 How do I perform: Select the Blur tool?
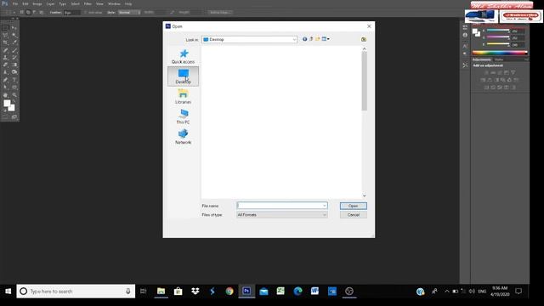tap(5, 72)
